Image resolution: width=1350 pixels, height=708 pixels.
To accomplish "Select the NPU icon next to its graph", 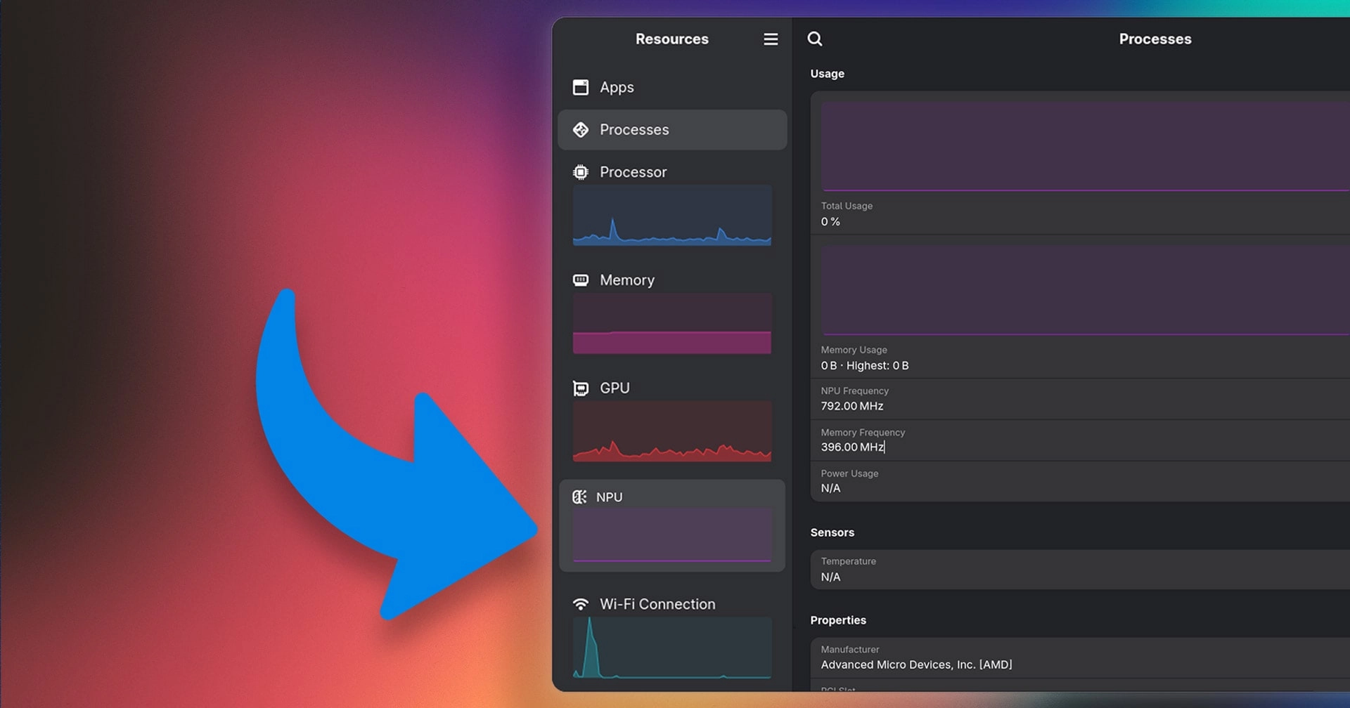I will (x=579, y=497).
